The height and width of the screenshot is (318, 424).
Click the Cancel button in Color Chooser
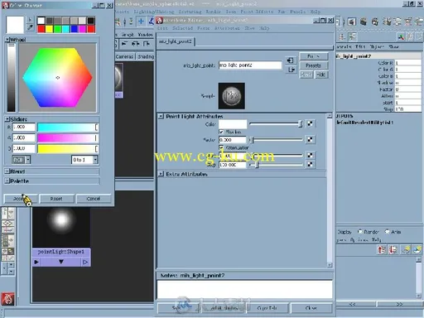point(94,199)
